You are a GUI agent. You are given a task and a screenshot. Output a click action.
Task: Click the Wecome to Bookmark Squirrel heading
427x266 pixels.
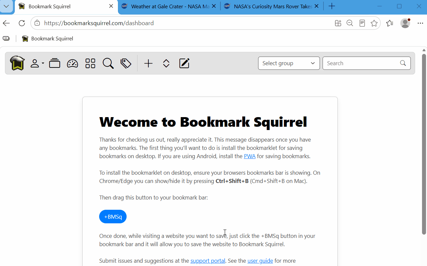click(x=203, y=122)
